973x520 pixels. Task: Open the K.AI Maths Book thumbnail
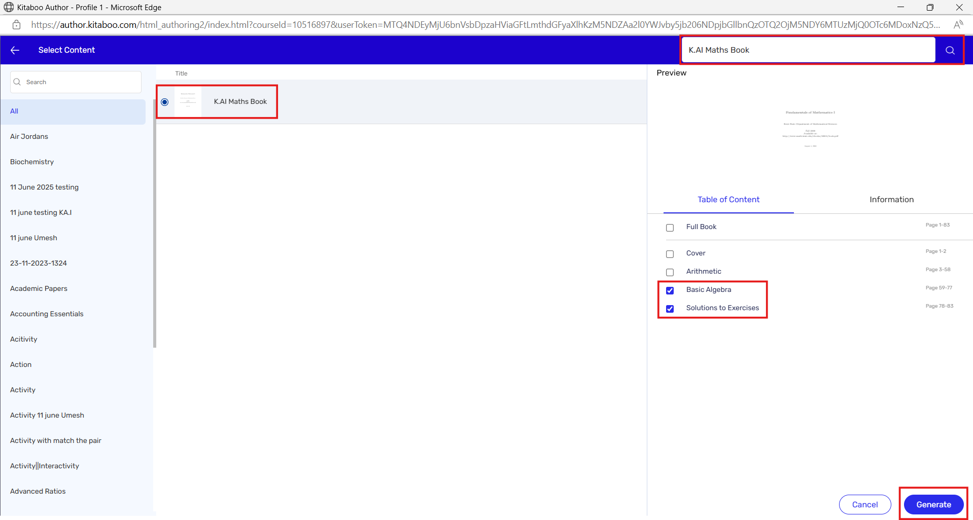pyautogui.click(x=188, y=101)
